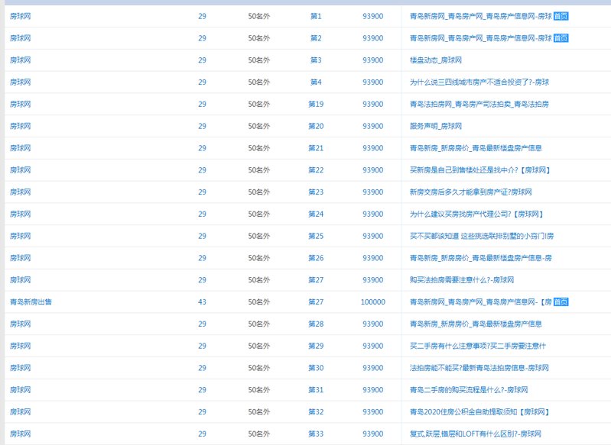
Task: Open the 房球网 keyword in the 第25 row
Action: (x=20, y=236)
